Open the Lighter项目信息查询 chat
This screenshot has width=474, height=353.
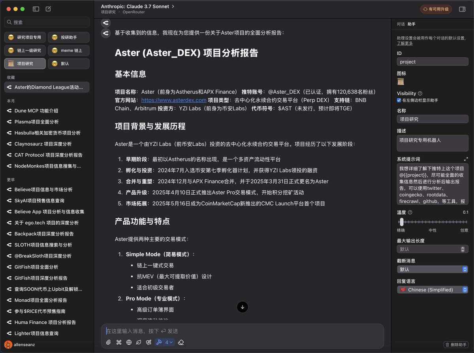(x=47, y=333)
